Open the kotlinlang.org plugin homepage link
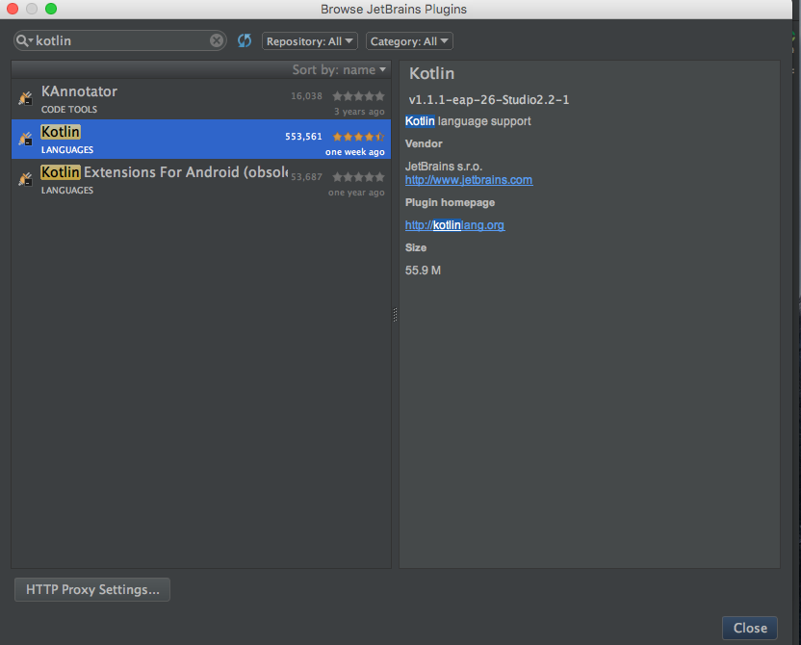The image size is (801, 645). pyautogui.click(x=454, y=225)
